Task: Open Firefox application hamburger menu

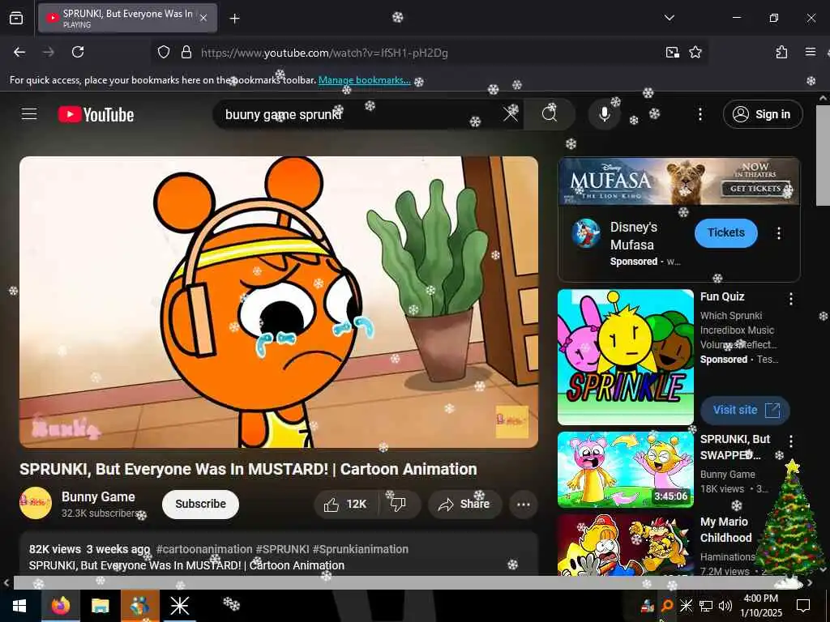Action: 810,52
